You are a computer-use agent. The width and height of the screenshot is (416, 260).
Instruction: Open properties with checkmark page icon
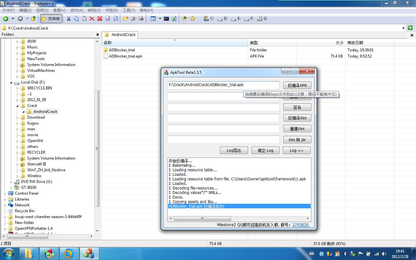(108, 19)
